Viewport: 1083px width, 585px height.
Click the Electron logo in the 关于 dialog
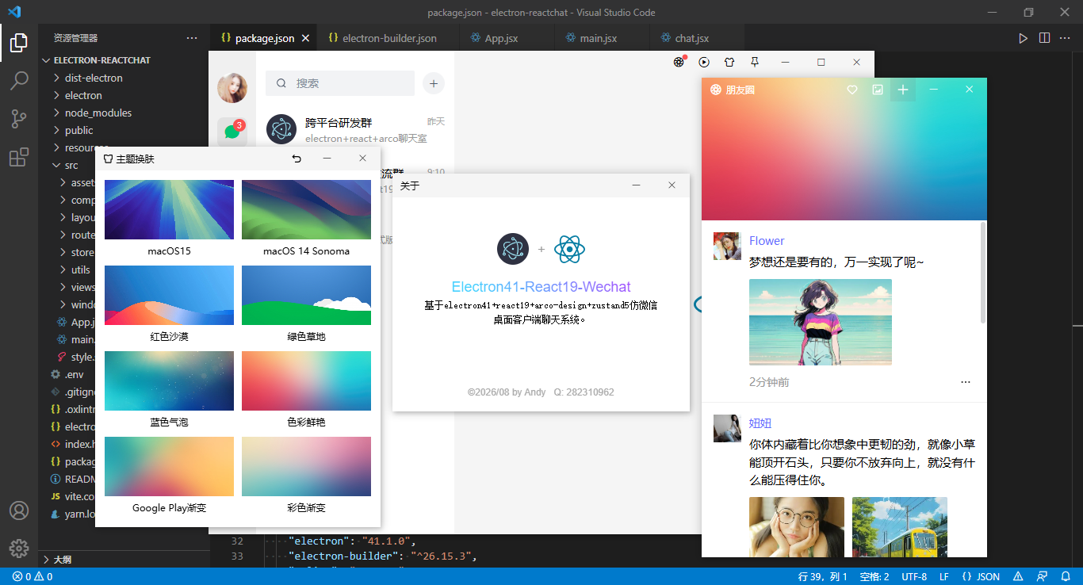pyautogui.click(x=513, y=249)
